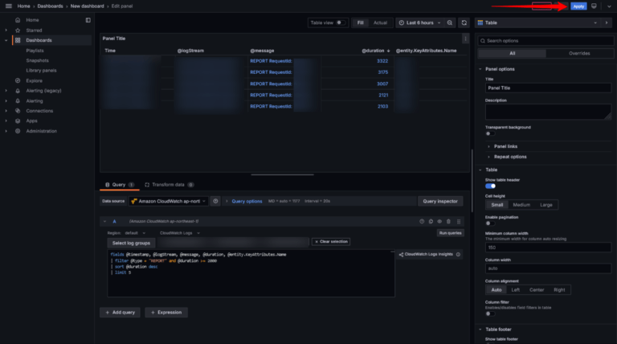617x344 pixels.
Task: Open the Query inspector
Action: click(x=440, y=201)
